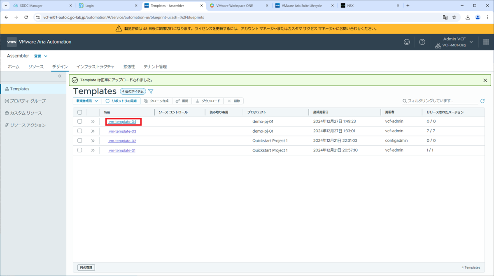This screenshot has height=276, width=494.
Task: Open the Chrome downloads icon
Action: point(468,17)
